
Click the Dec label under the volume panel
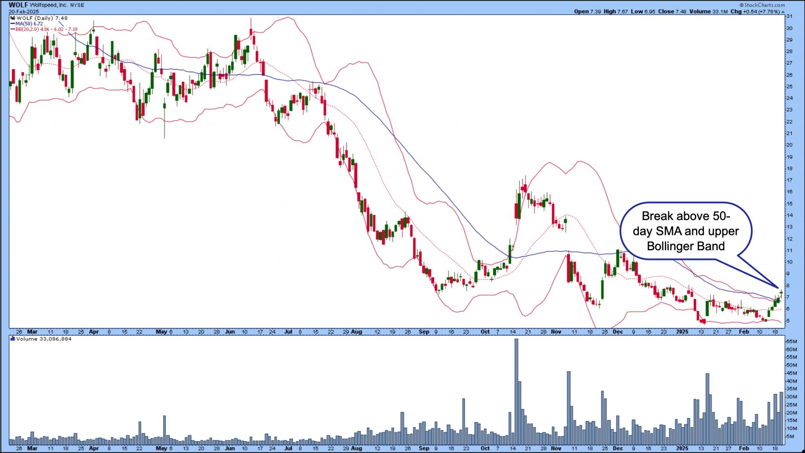click(618, 448)
